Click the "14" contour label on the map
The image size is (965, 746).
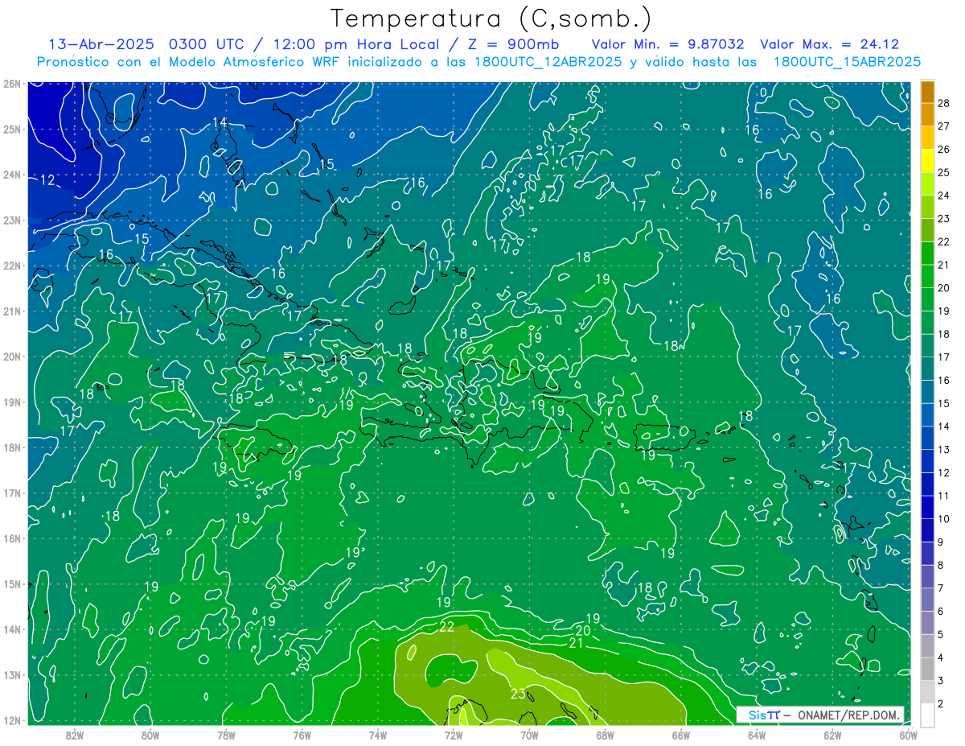pyautogui.click(x=220, y=122)
